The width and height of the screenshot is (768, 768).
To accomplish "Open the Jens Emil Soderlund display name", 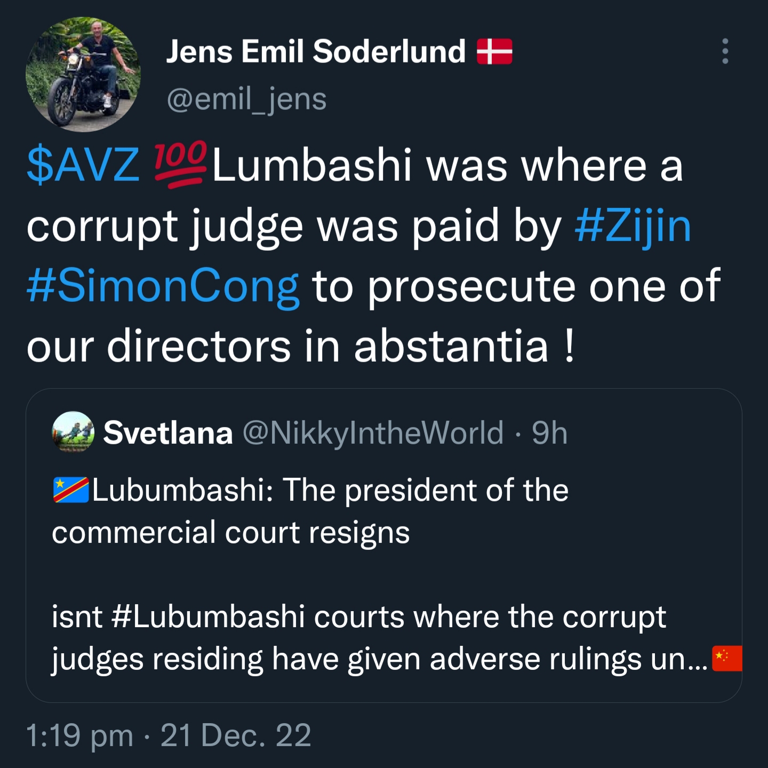I will 316,52.
